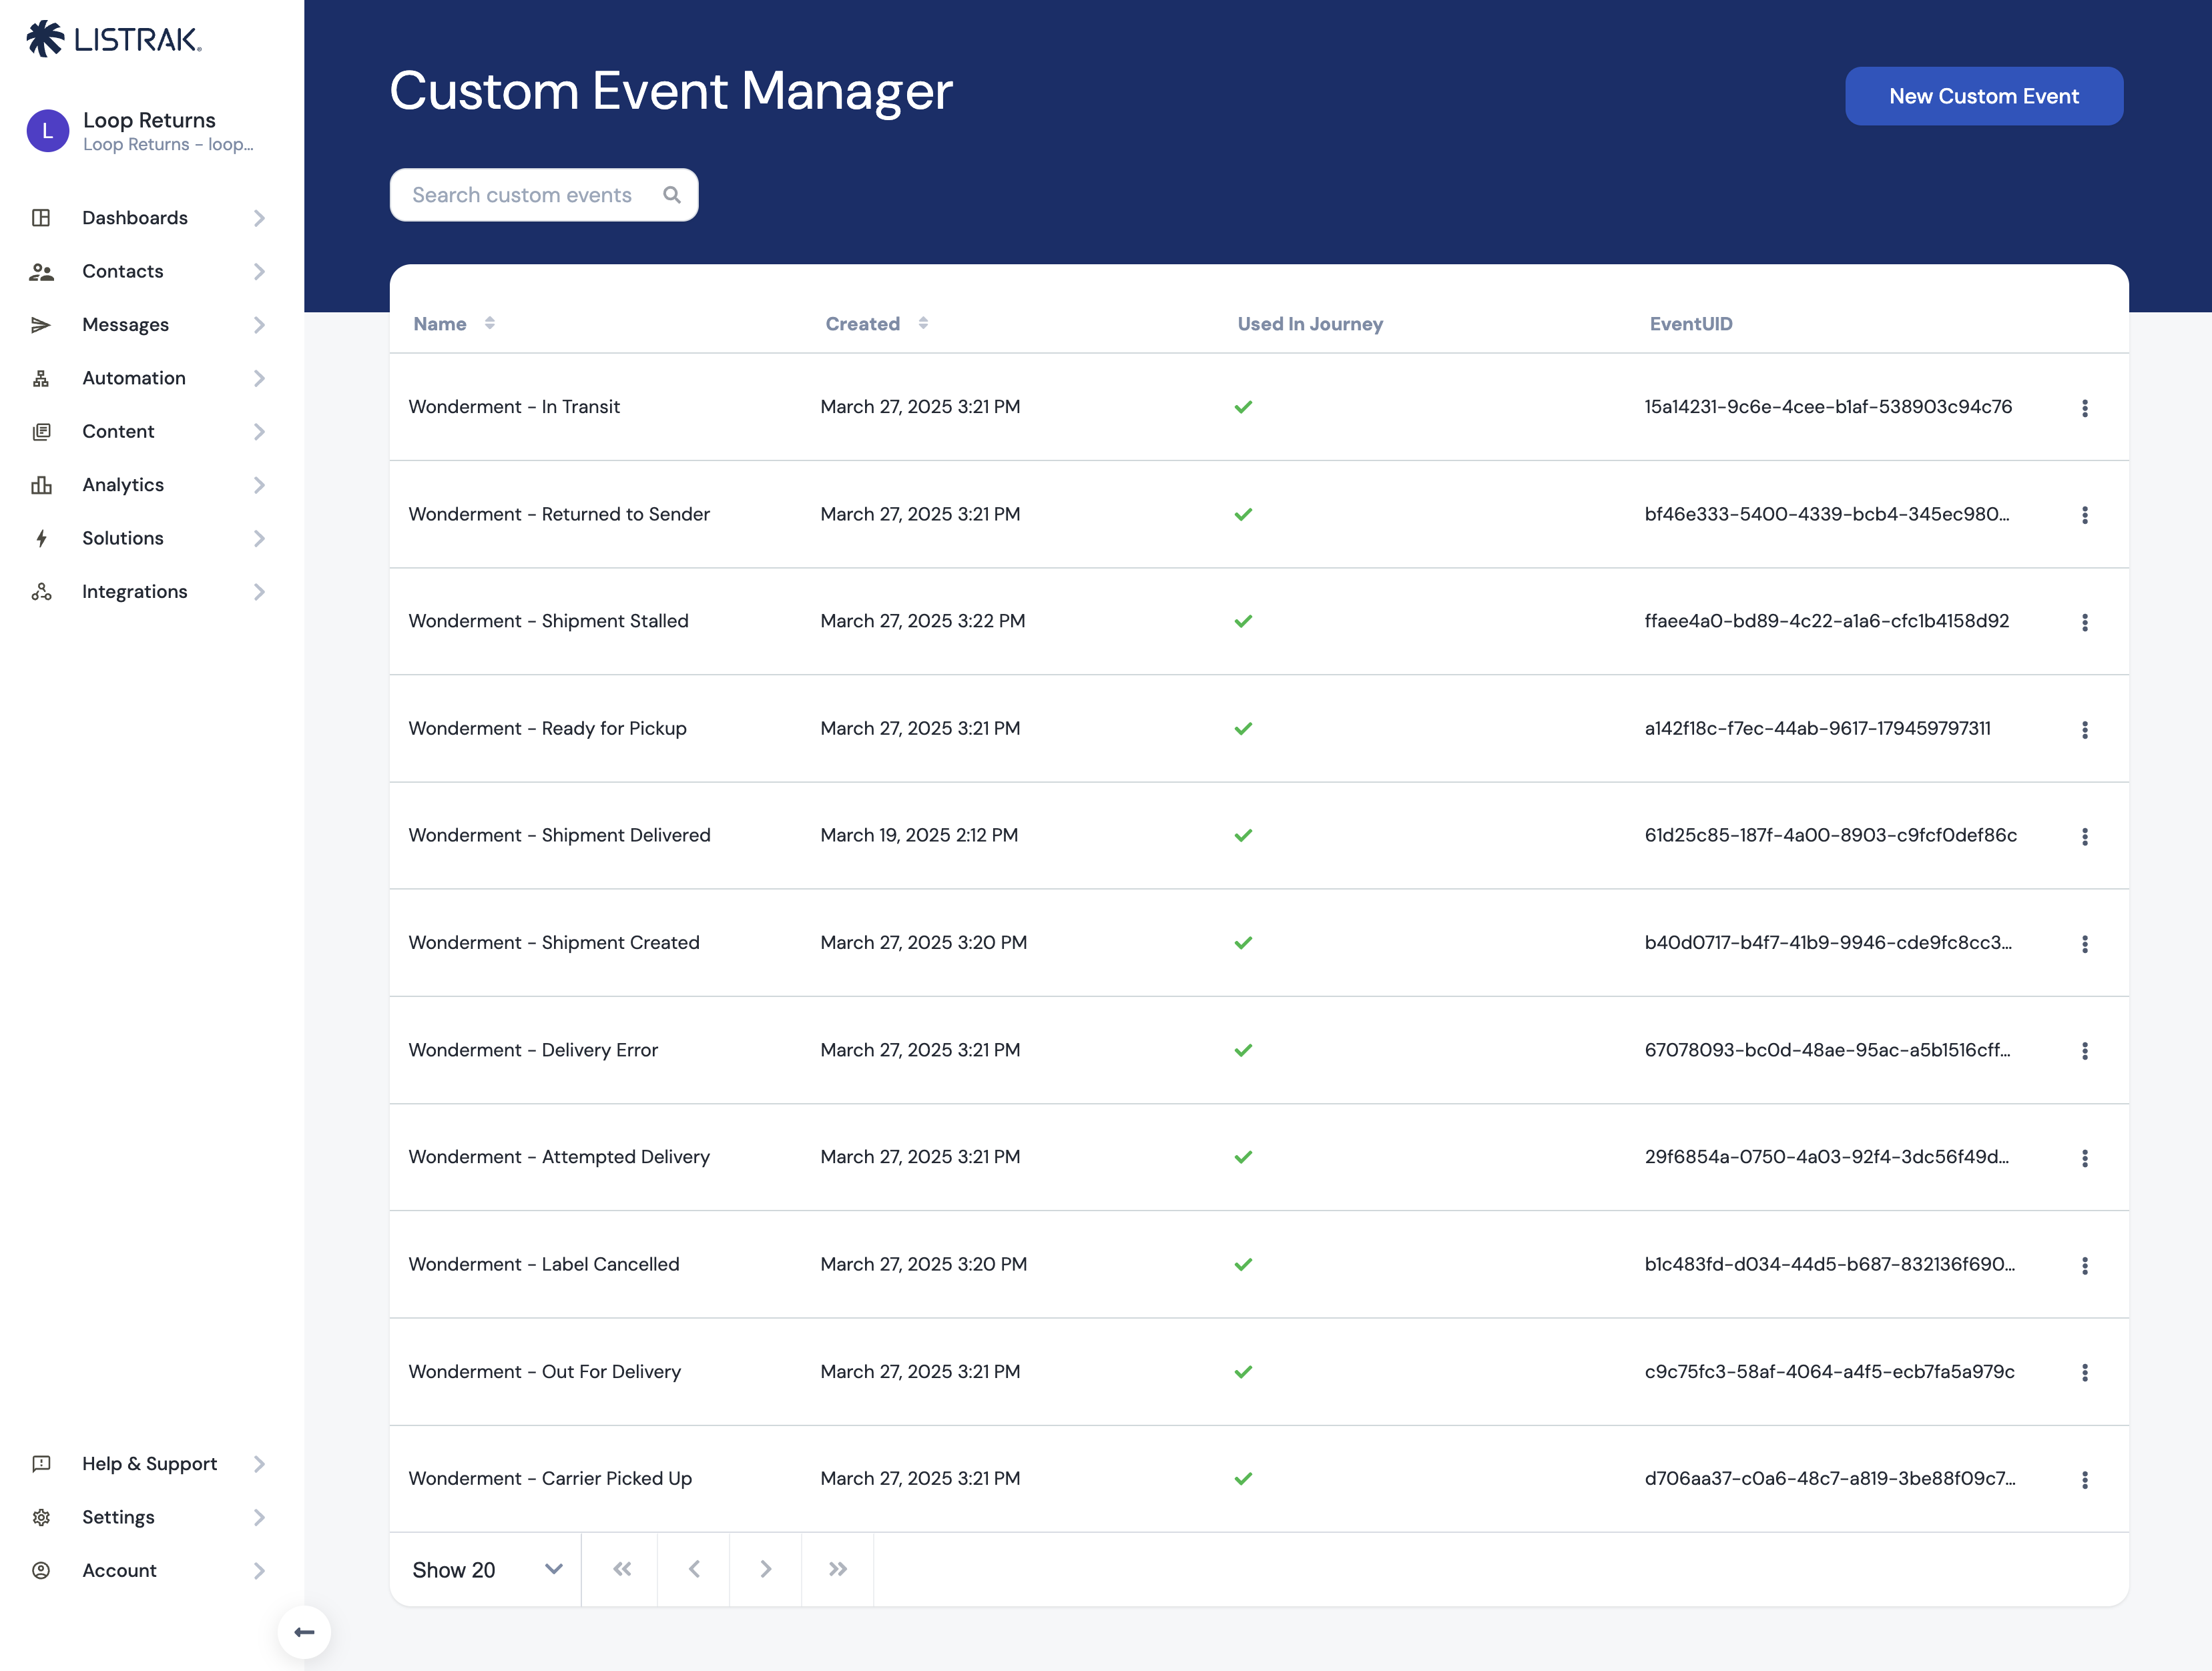Expand the Messages menu chevron
The width and height of the screenshot is (2212, 1671).
click(259, 325)
